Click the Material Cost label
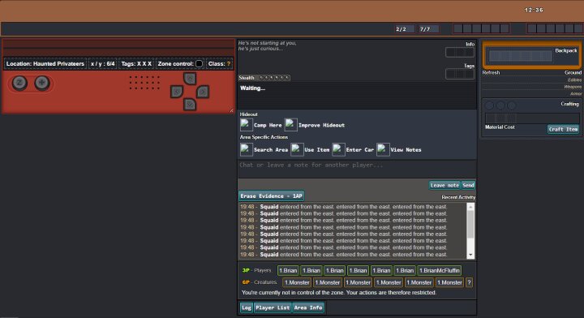The height and width of the screenshot is (318, 584). coord(500,127)
